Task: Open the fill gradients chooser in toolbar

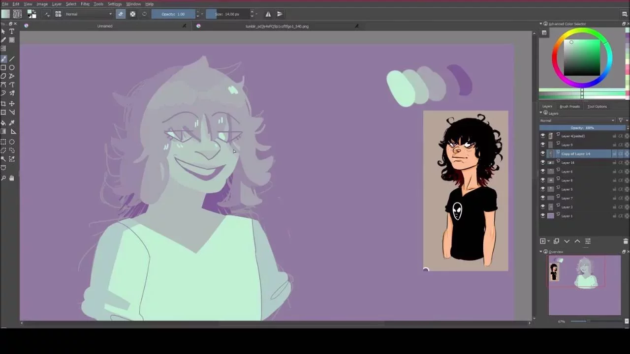Action: pyautogui.click(x=5, y=14)
